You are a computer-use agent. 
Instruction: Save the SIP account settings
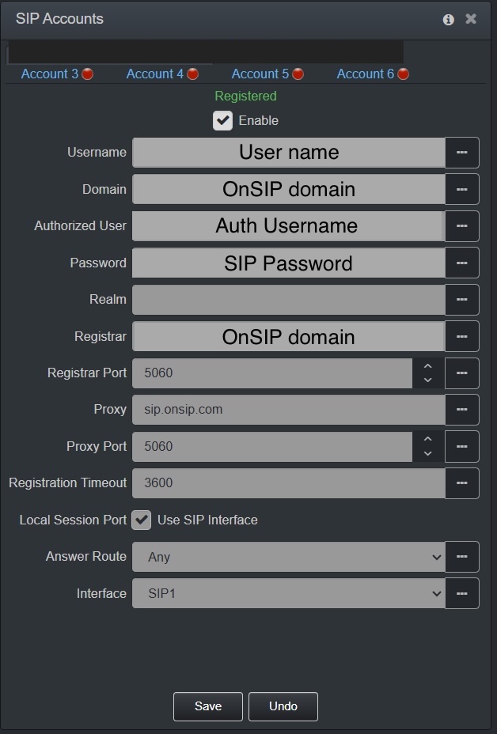tap(208, 706)
